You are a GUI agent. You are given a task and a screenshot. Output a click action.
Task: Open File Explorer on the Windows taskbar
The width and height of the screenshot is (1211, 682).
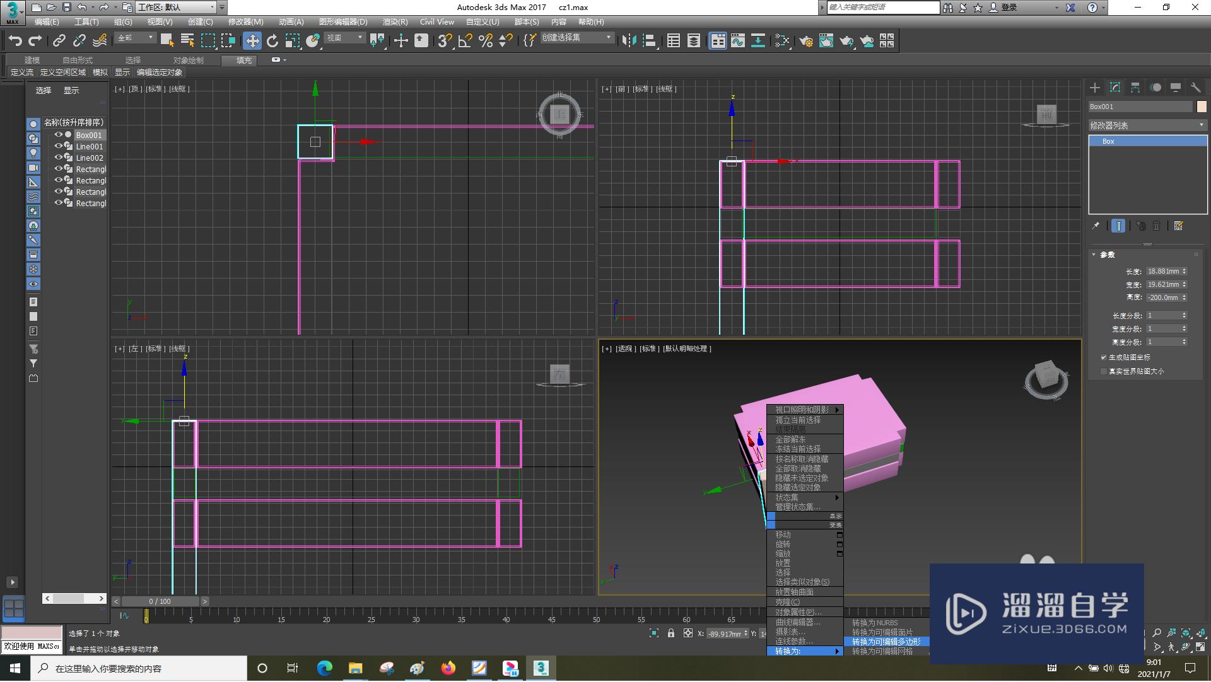coord(355,668)
